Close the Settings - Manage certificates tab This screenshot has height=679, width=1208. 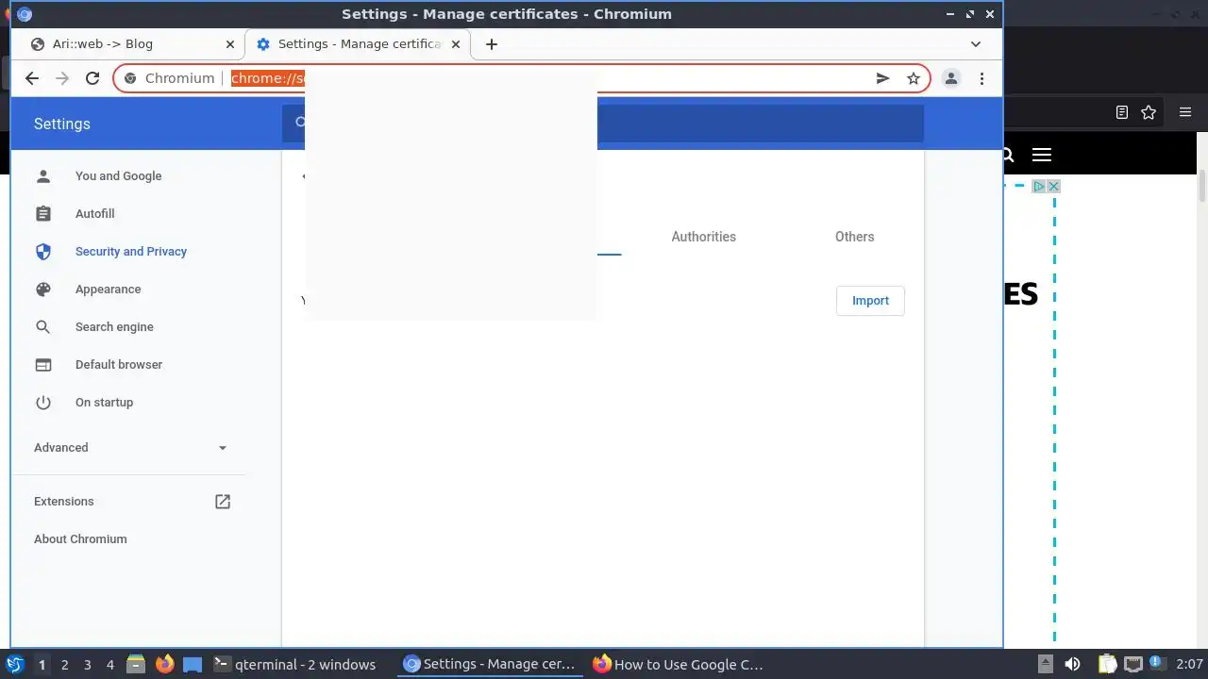tap(456, 44)
